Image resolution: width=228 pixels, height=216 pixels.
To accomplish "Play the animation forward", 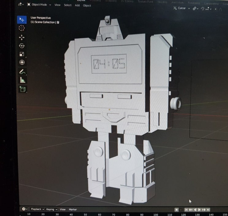I will (x=199, y=210).
